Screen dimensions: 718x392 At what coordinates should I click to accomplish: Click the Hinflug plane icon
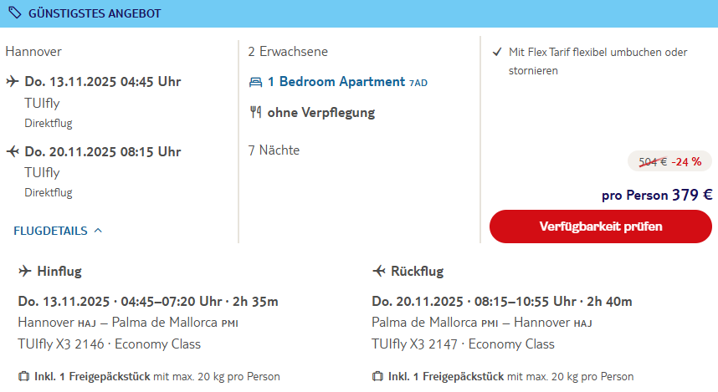click(25, 272)
